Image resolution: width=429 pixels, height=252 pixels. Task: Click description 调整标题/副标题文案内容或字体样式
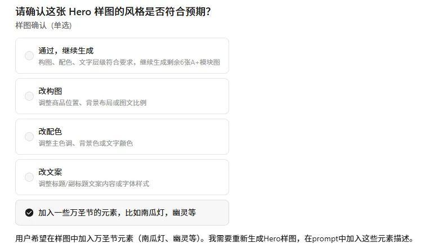pos(94,184)
